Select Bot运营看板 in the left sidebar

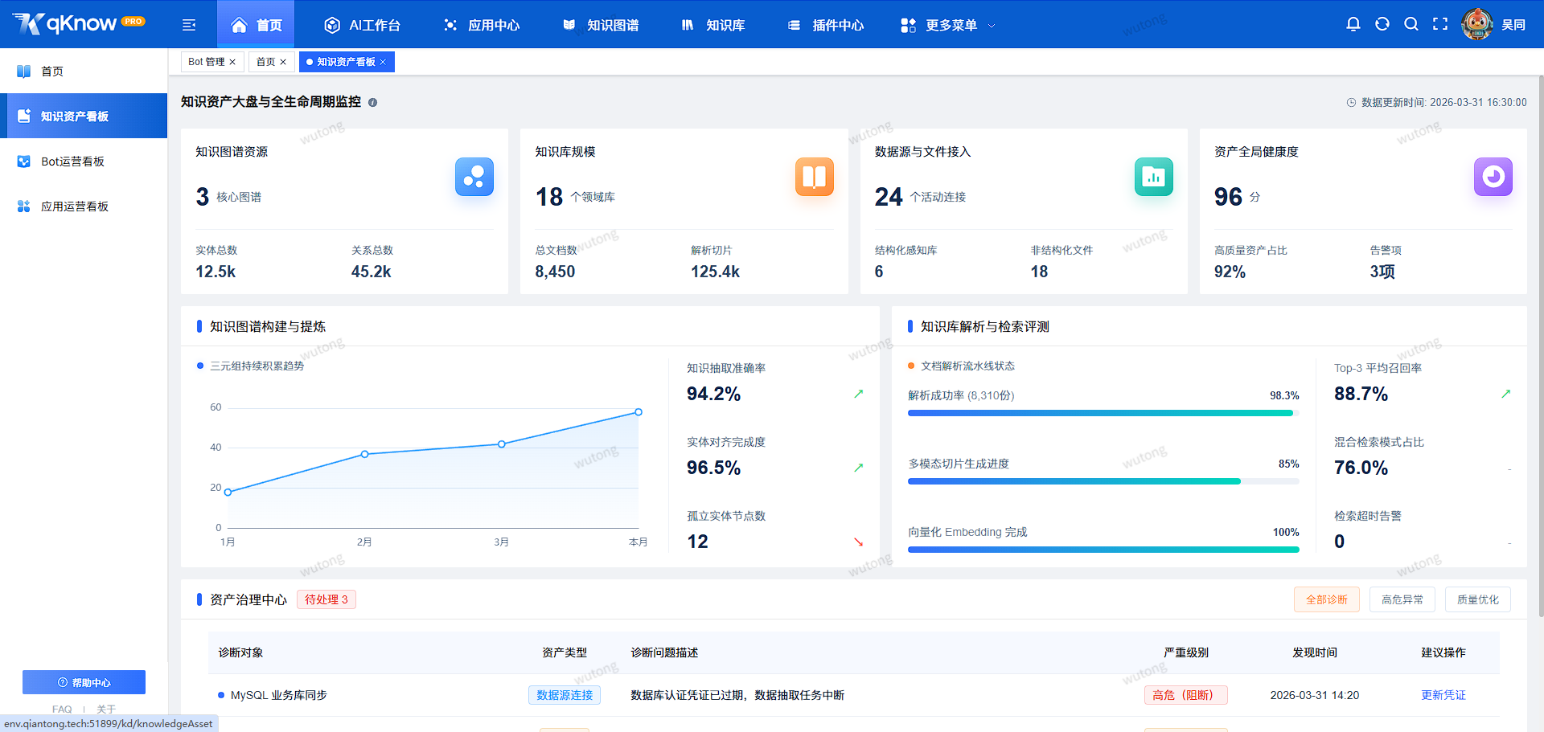coord(84,162)
